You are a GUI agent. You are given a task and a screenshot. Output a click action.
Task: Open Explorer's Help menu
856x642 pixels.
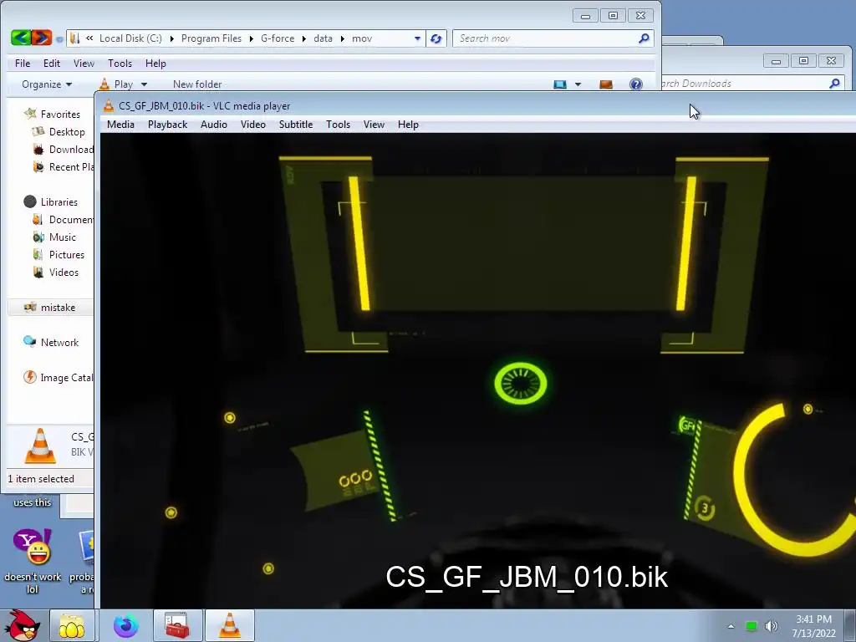[x=155, y=64]
